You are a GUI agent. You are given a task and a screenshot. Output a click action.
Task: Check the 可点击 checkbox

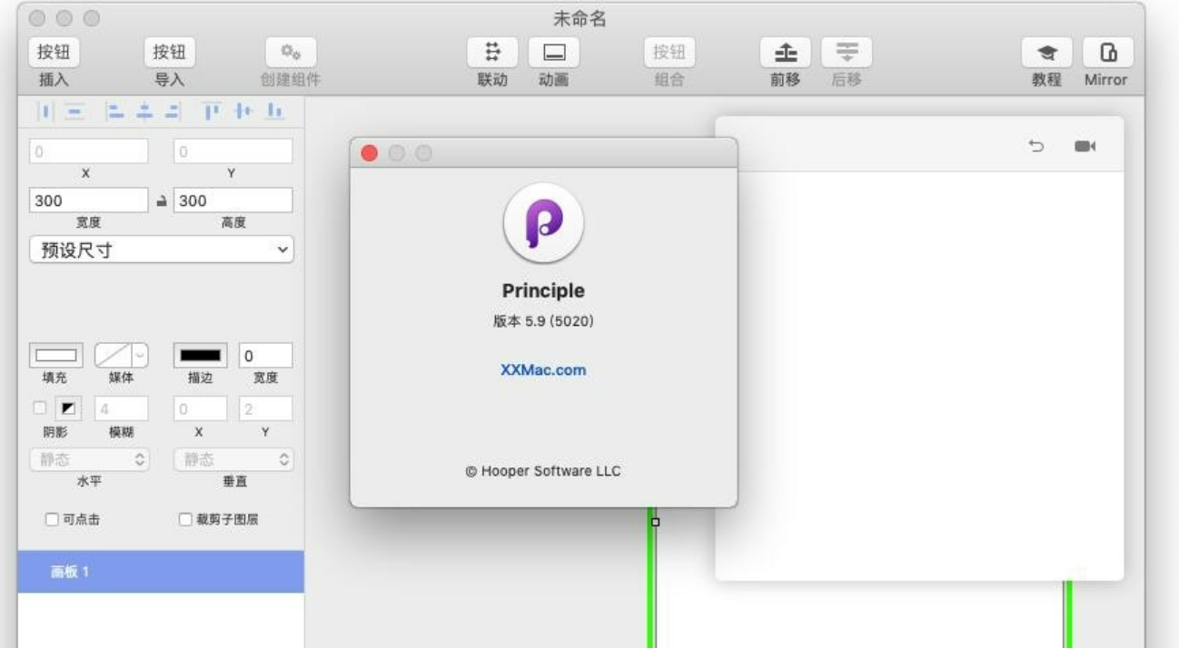click(52, 520)
